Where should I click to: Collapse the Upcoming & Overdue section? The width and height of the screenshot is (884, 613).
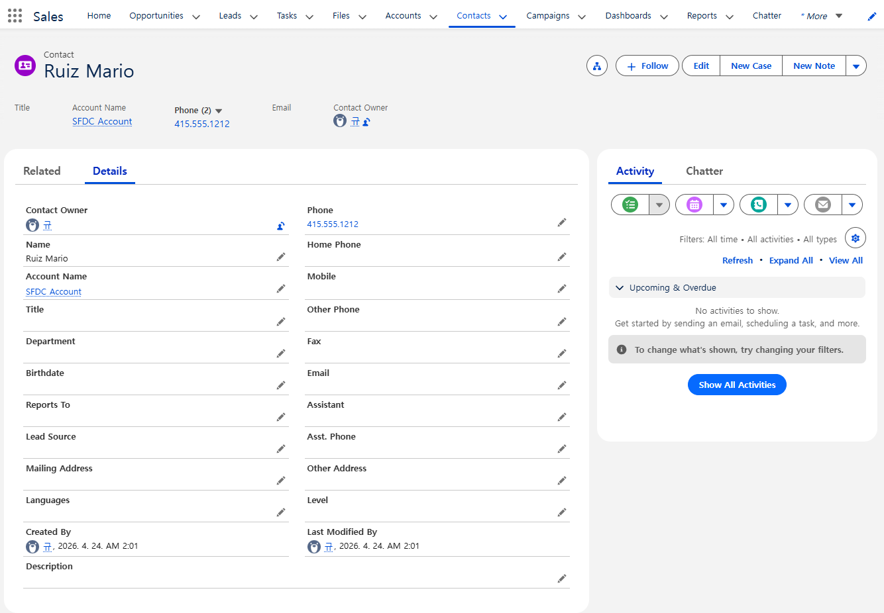coord(620,288)
